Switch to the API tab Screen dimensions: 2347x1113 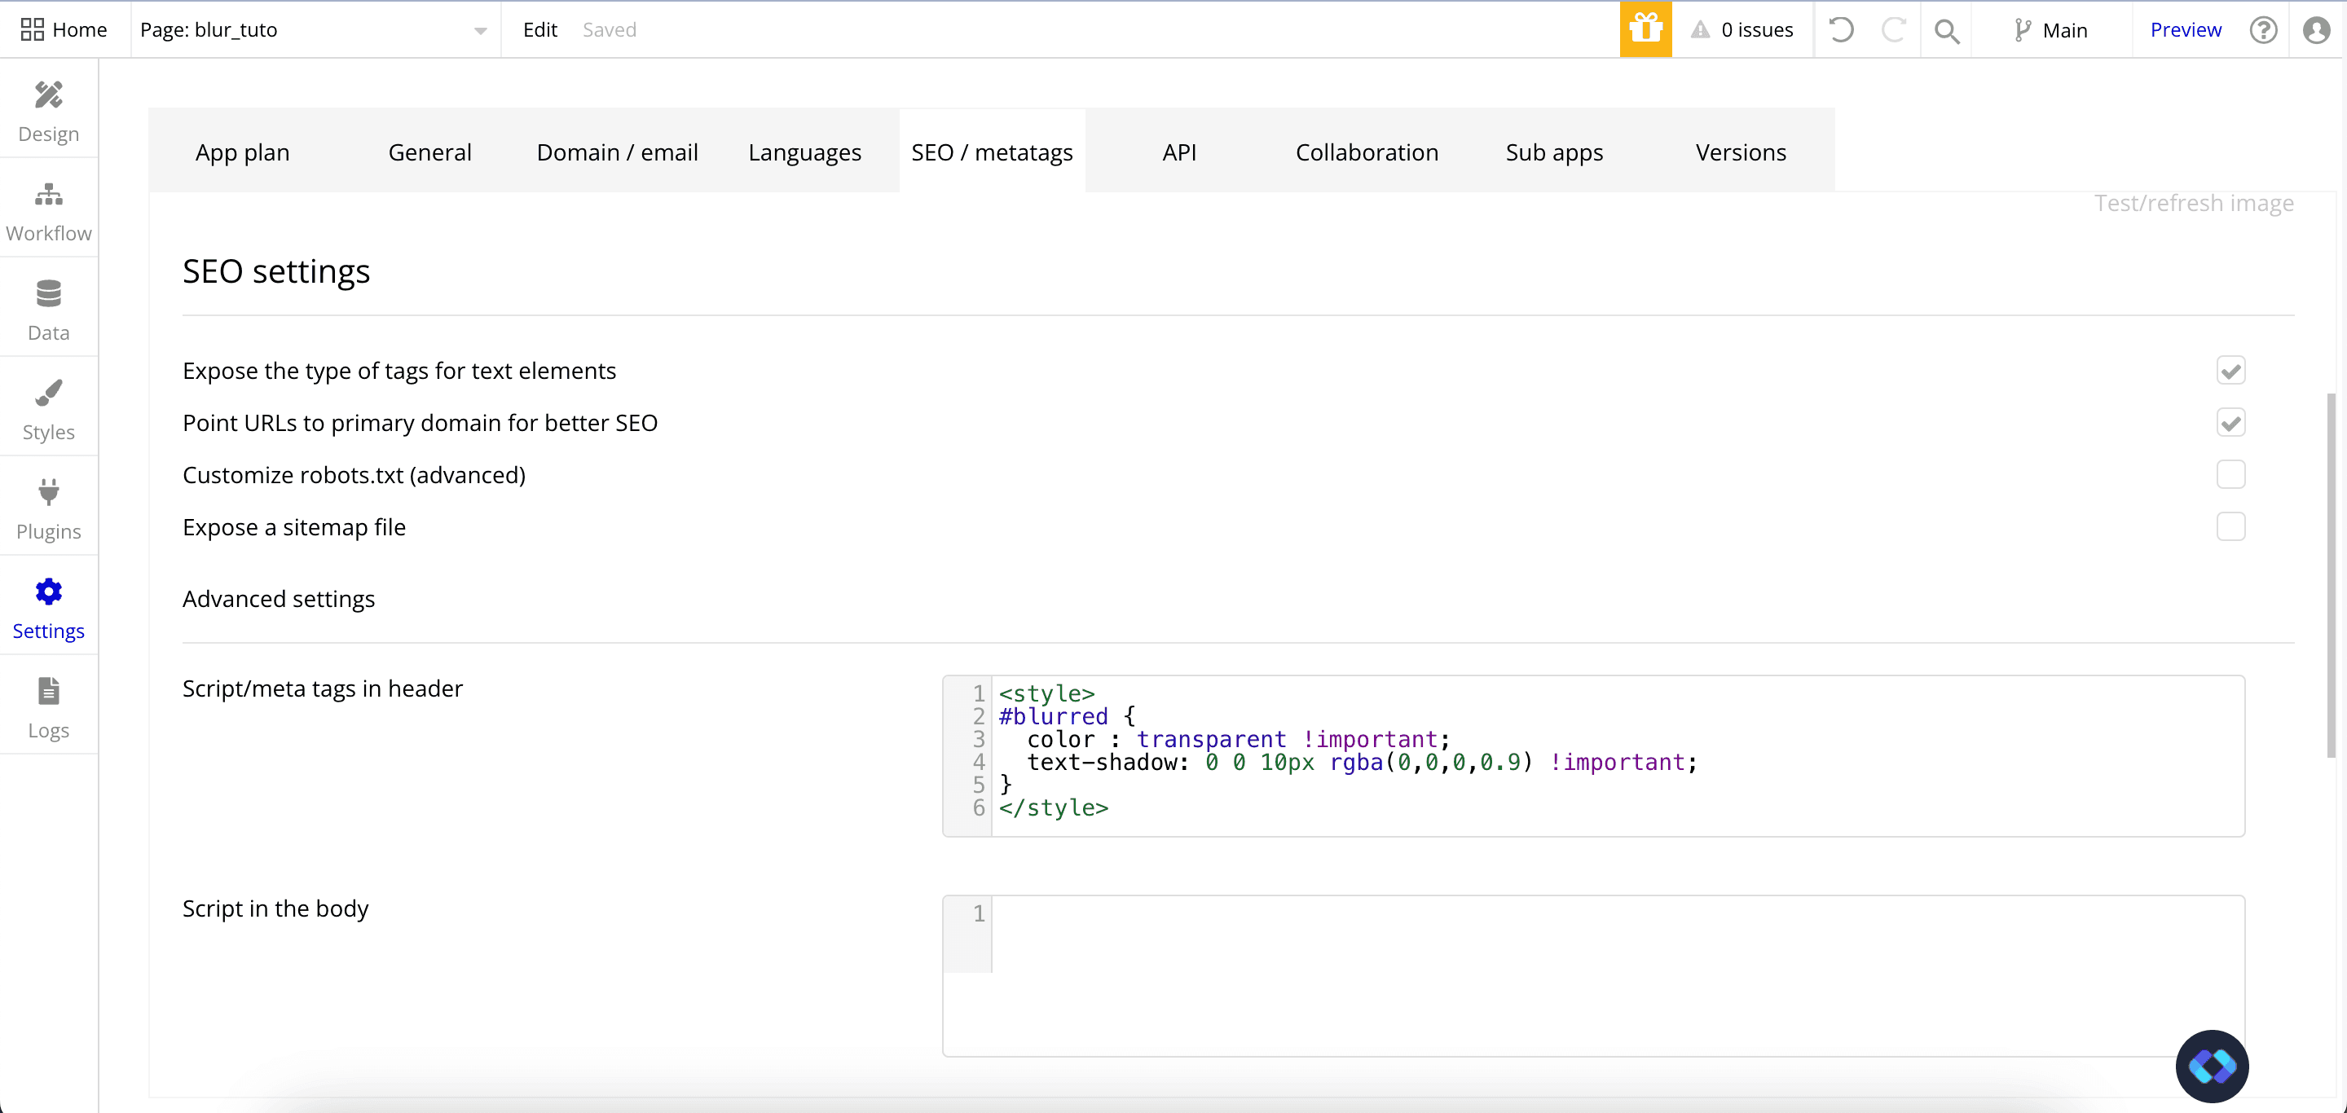coord(1179,152)
